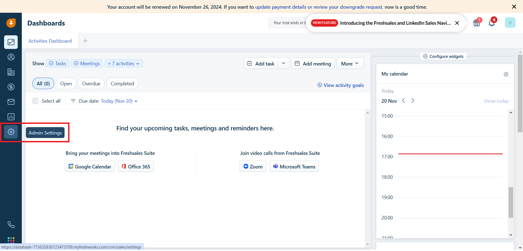Click the due date filter icon
The image size is (523, 251).
coord(73,101)
